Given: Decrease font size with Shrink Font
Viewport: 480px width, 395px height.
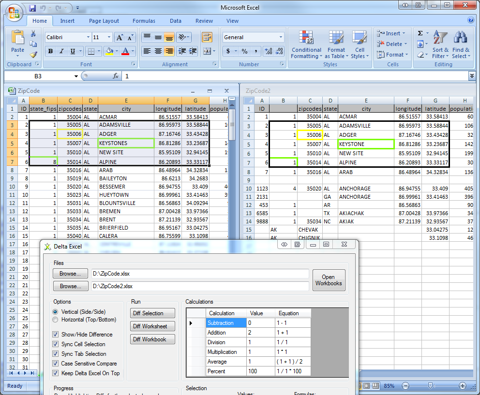Looking at the screenshot, I should (x=130, y=37).
